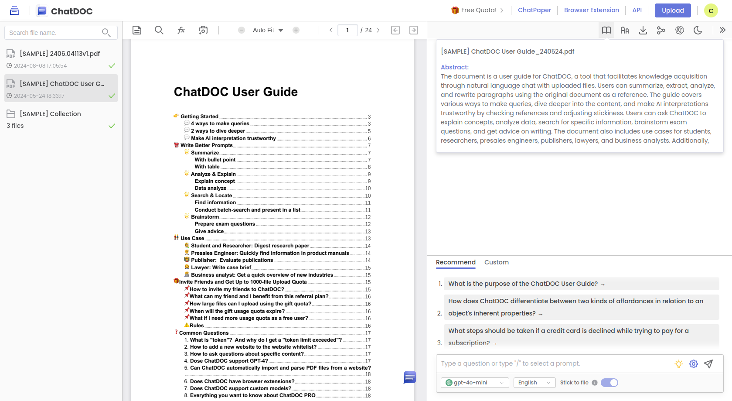Click the share nodes icon
Viewport: 732px width, 401px height.
(x=661, y=30)
